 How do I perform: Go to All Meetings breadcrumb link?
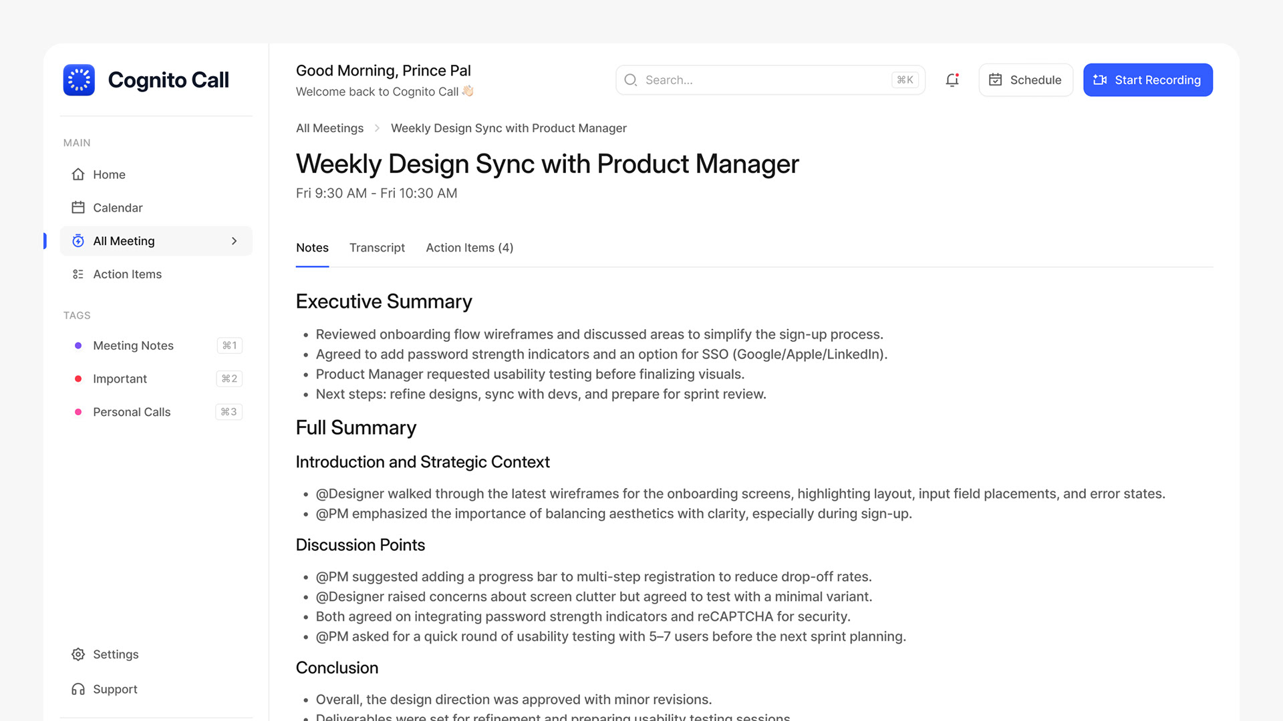point(329,128)
